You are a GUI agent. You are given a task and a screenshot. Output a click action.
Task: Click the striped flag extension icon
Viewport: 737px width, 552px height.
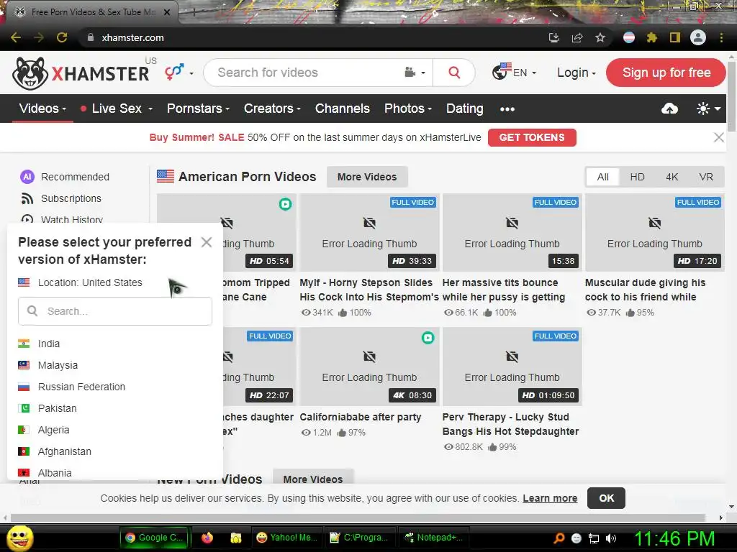click(x=629, y=37)
